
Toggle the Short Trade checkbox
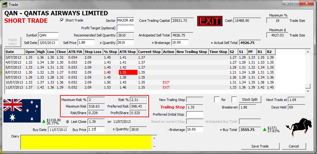62,20
